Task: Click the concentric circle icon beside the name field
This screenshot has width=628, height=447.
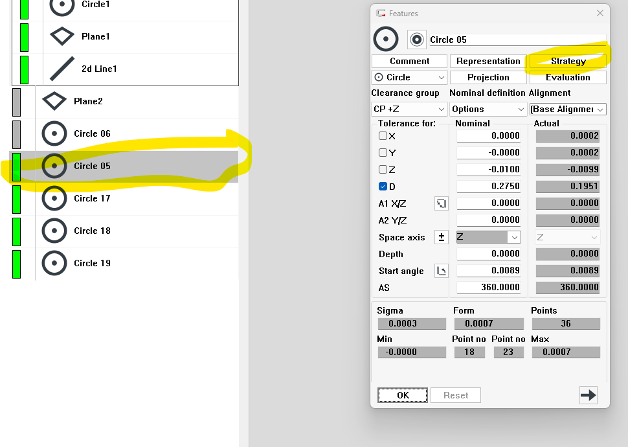Action: tap(416, 40)
